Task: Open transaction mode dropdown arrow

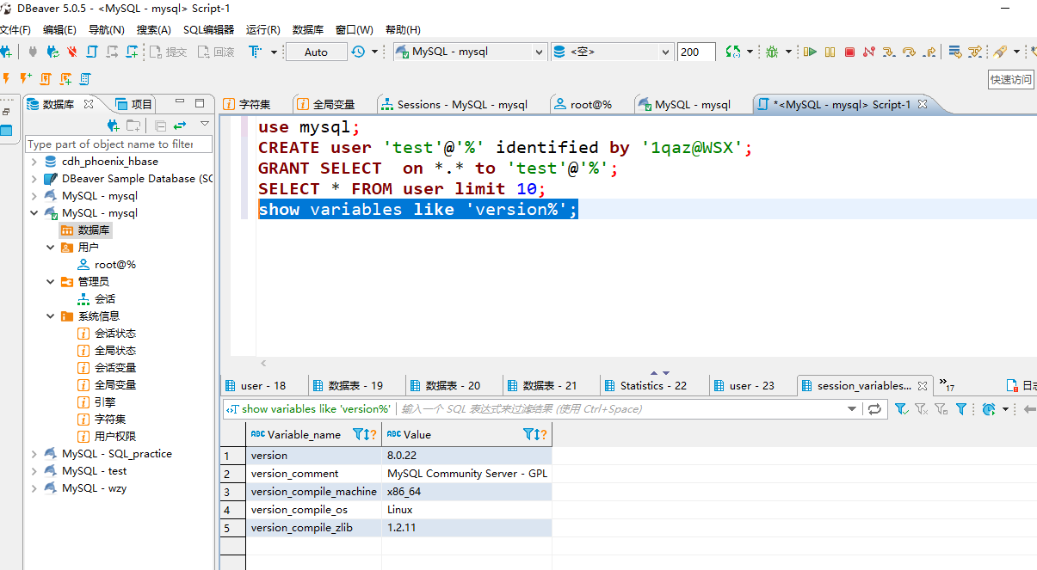Action: click(x=275, y=52)
